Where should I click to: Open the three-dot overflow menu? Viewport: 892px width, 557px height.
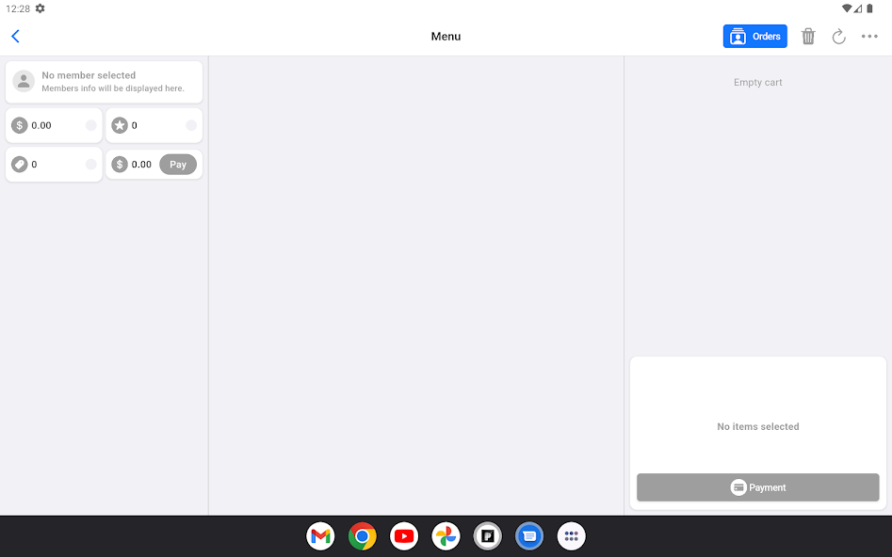tap(869, 36)
